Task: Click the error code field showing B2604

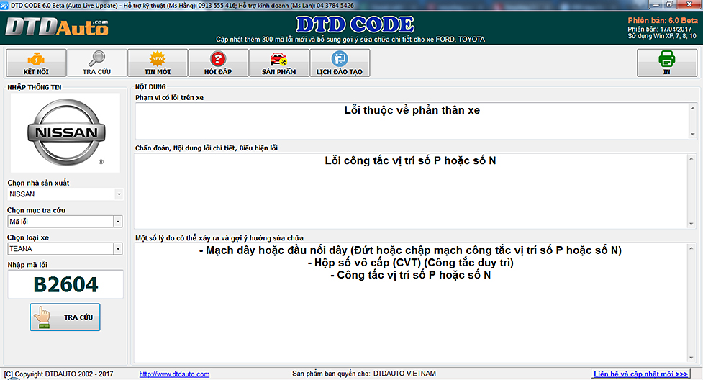Action: click(65, 284)
